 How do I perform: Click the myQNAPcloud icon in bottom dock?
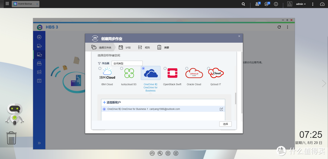(152, 153)
